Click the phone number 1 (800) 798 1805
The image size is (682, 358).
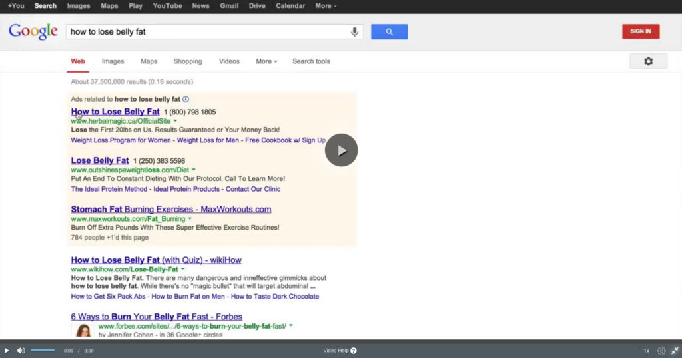pos(190,112)
